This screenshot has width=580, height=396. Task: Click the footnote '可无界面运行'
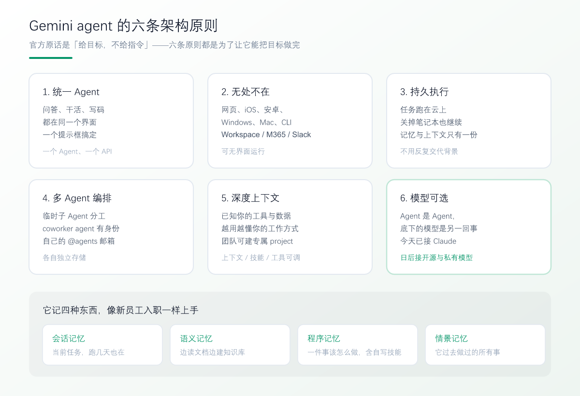(x=243, y=151)
